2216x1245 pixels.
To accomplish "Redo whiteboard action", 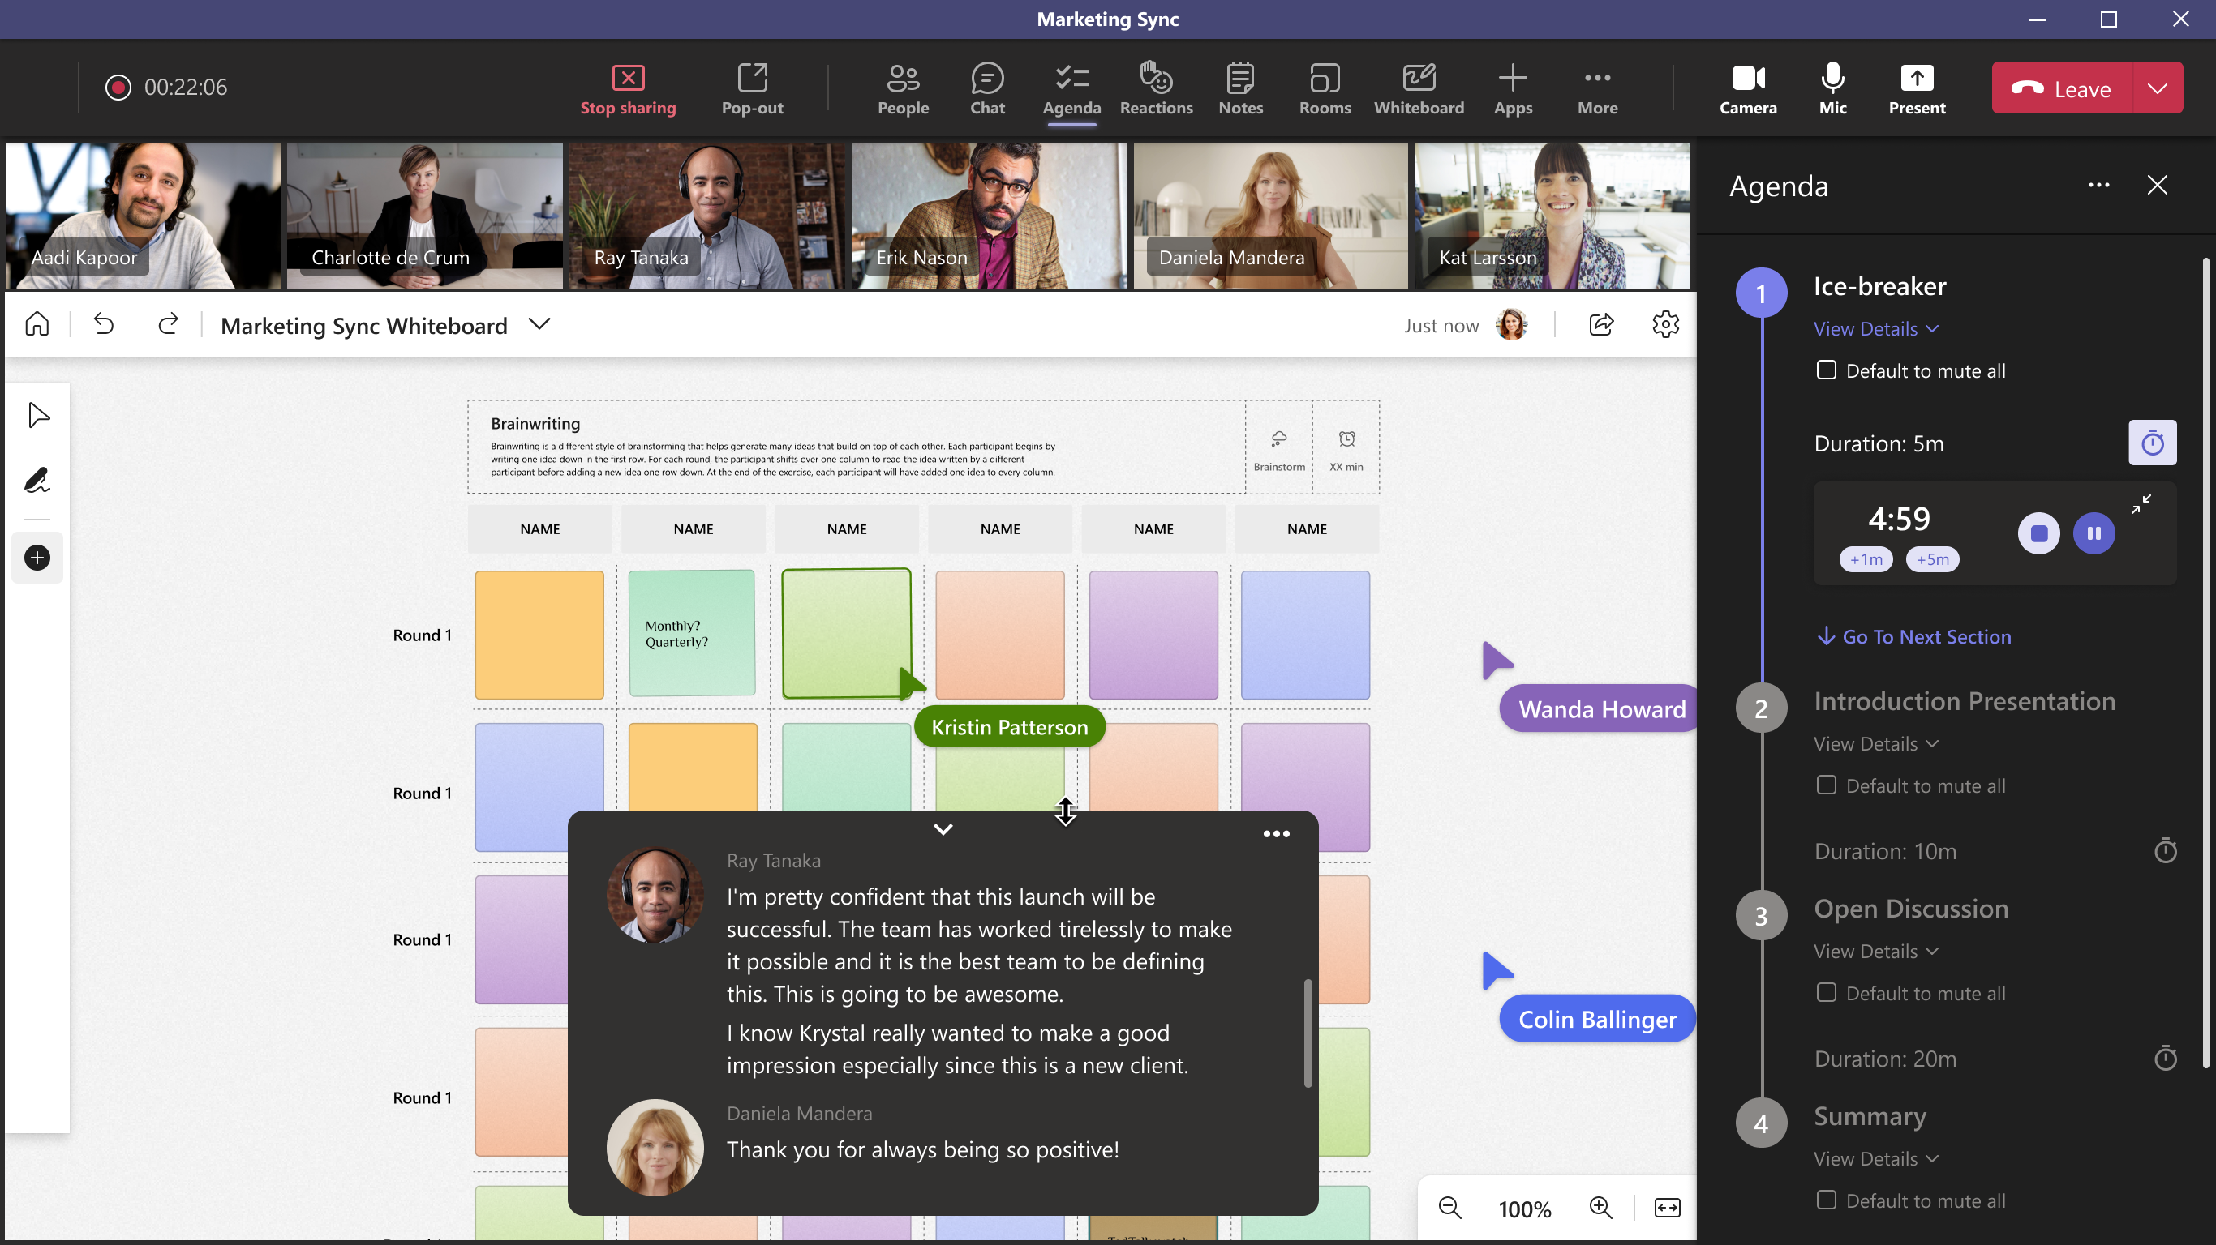I will [x=168, y=324].
